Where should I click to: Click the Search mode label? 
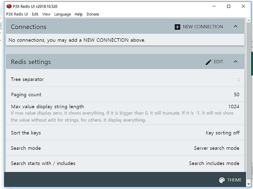[26, 148]
